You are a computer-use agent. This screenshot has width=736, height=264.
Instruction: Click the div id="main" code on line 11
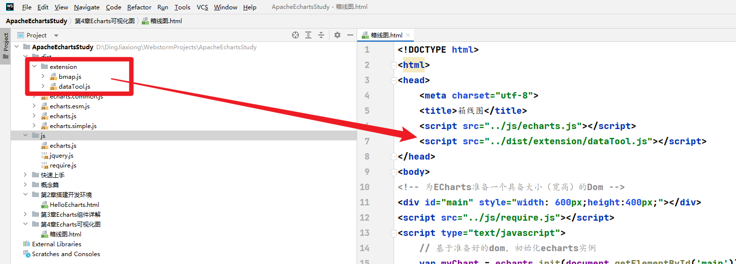click(x=549, y=202)
